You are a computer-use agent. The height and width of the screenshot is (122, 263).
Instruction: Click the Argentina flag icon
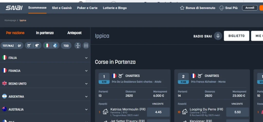coord(4,97)
